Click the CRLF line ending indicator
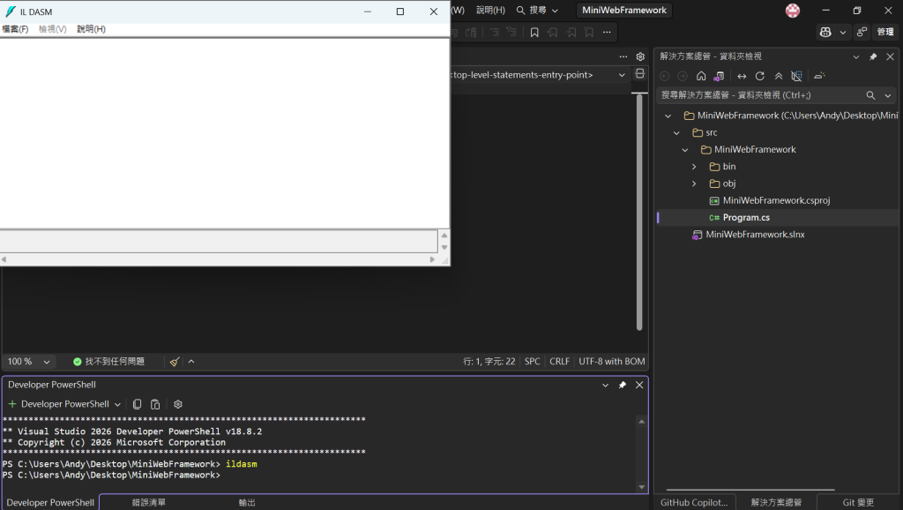The height and width of the screenshot is (510, 903). [x=559, y=361]
